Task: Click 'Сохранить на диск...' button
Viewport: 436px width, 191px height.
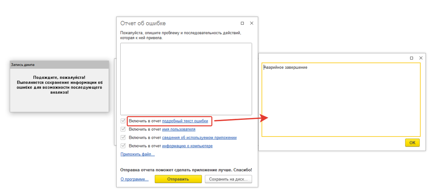Action: coord(228,179)
